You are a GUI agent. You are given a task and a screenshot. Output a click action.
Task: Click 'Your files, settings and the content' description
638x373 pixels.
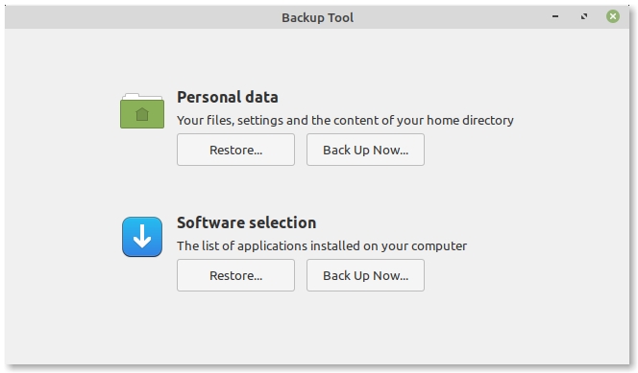click(x=345, y=121)
